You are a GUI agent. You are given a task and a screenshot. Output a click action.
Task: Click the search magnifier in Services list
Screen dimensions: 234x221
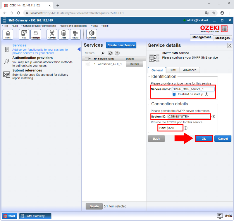tap(103, 53)
